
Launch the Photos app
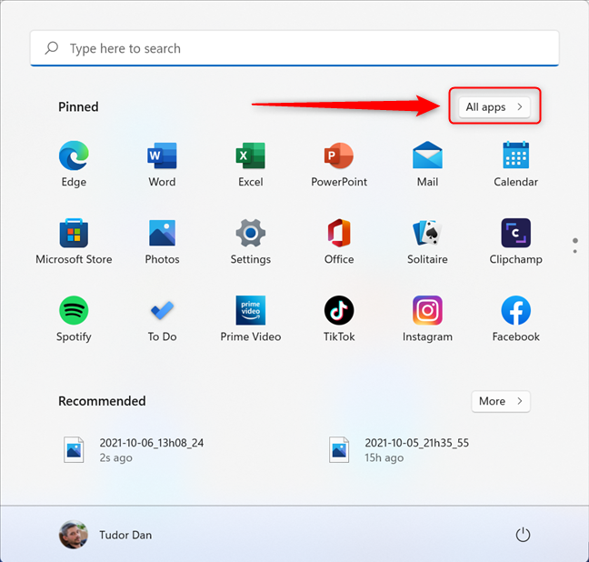click(162, 242)
